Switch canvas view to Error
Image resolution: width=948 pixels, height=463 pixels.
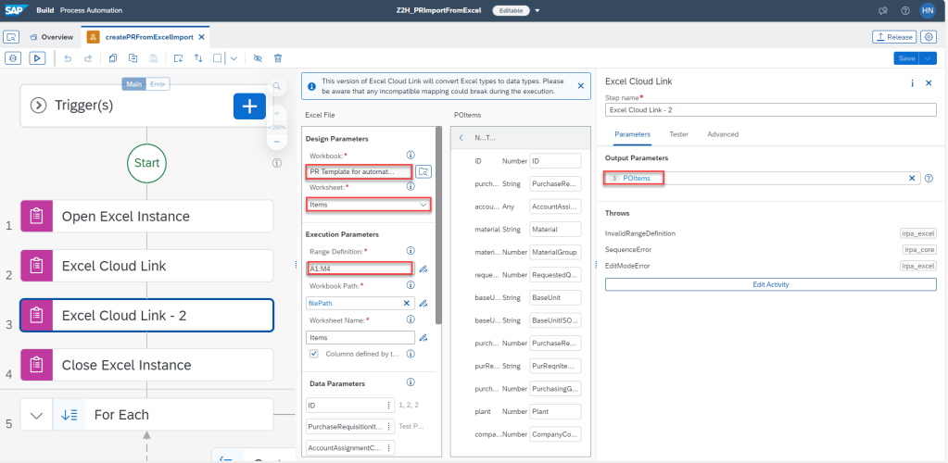158,83
